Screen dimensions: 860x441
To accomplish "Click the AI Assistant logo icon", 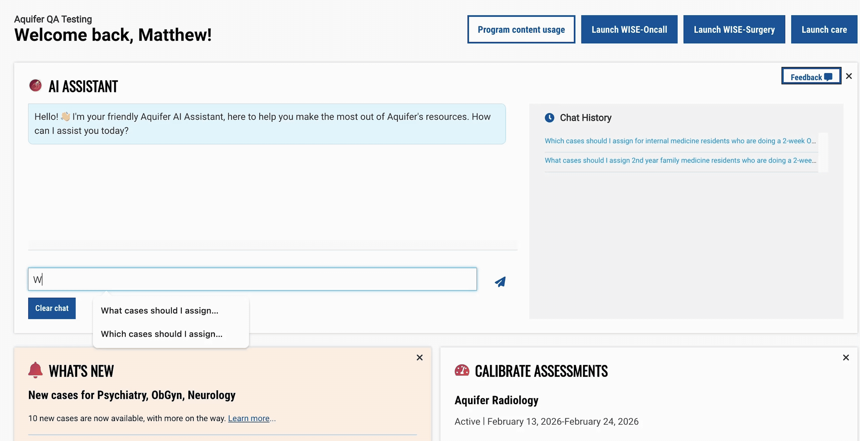I will [x=35, y=86].
